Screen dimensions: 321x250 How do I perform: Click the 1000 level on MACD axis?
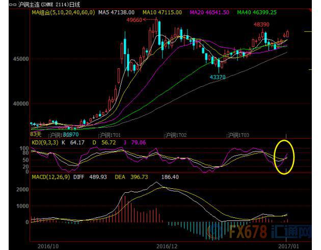(x=22, y=206)
